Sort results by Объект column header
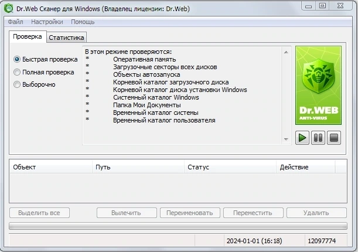 pos(51,167)
